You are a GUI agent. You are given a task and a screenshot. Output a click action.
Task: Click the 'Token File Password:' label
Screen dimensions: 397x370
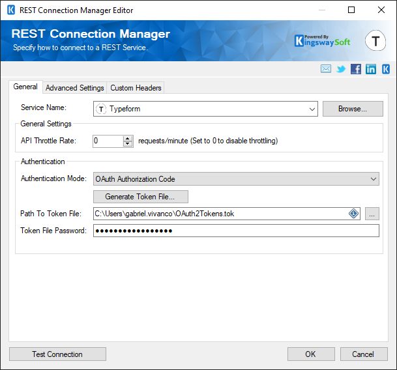53,231
